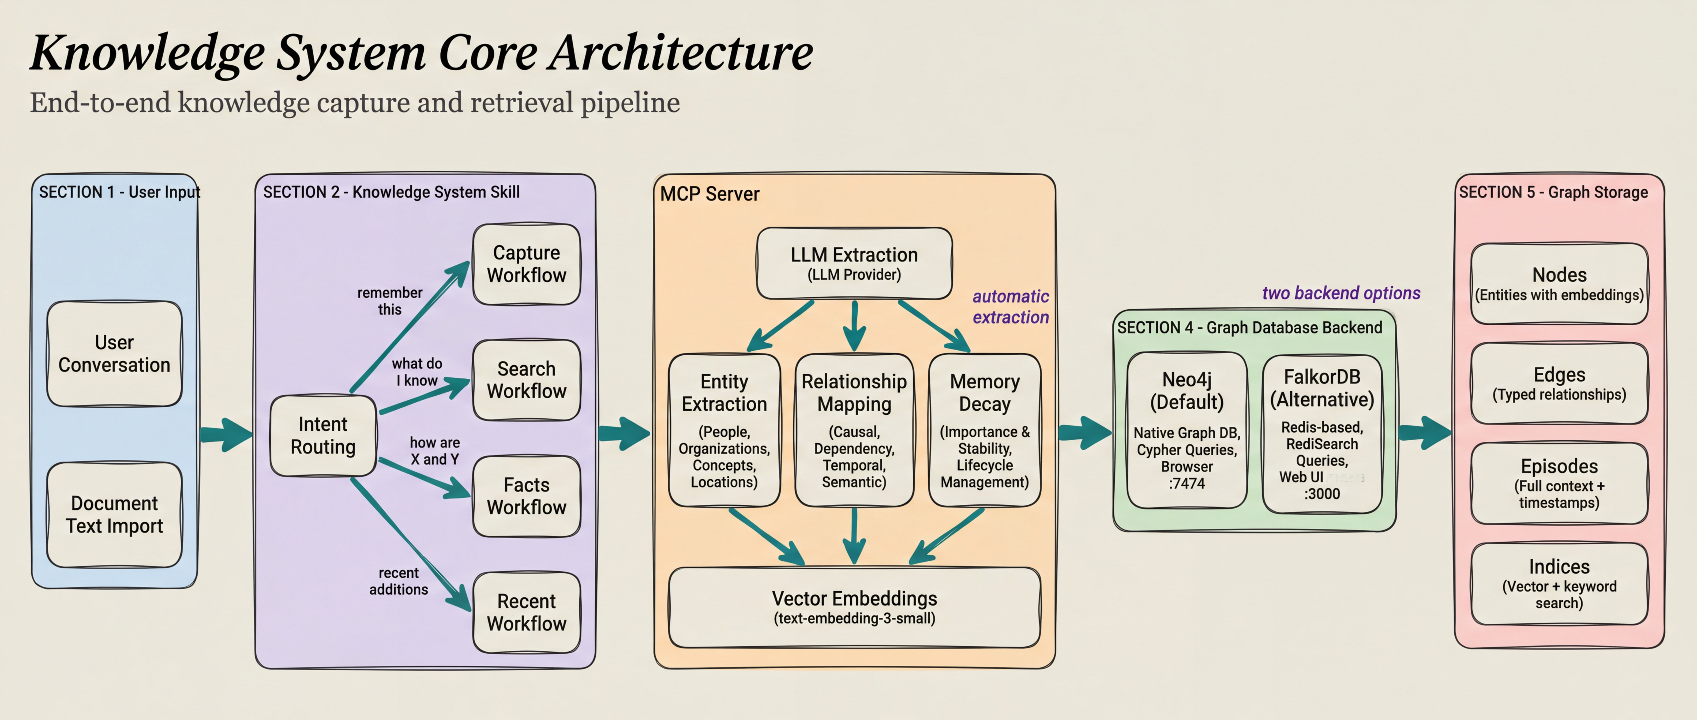
Task: Open the Capture Workflow box
Action: [526, 264]
